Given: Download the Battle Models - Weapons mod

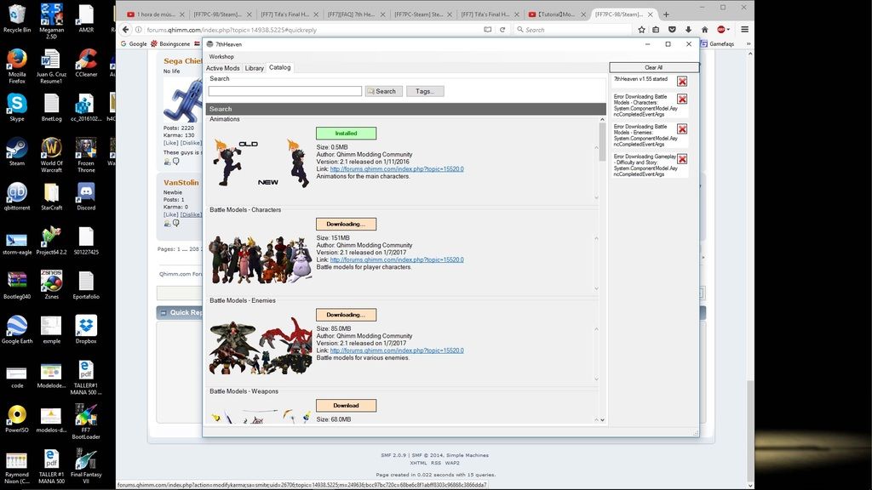Looking at the screenshot, I should point(346,406).
